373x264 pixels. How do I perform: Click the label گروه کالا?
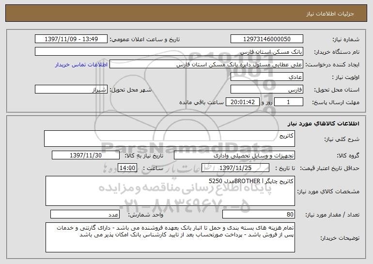(348, 156)
